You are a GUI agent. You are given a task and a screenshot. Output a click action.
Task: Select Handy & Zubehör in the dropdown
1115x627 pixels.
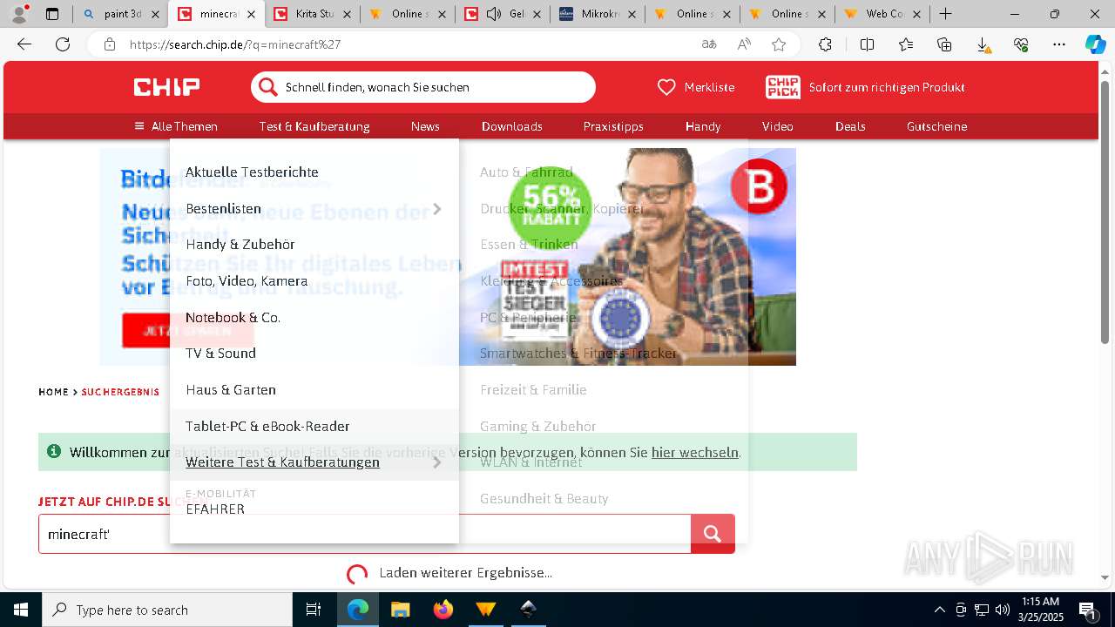pyautogui.click(x=240, y=245)
